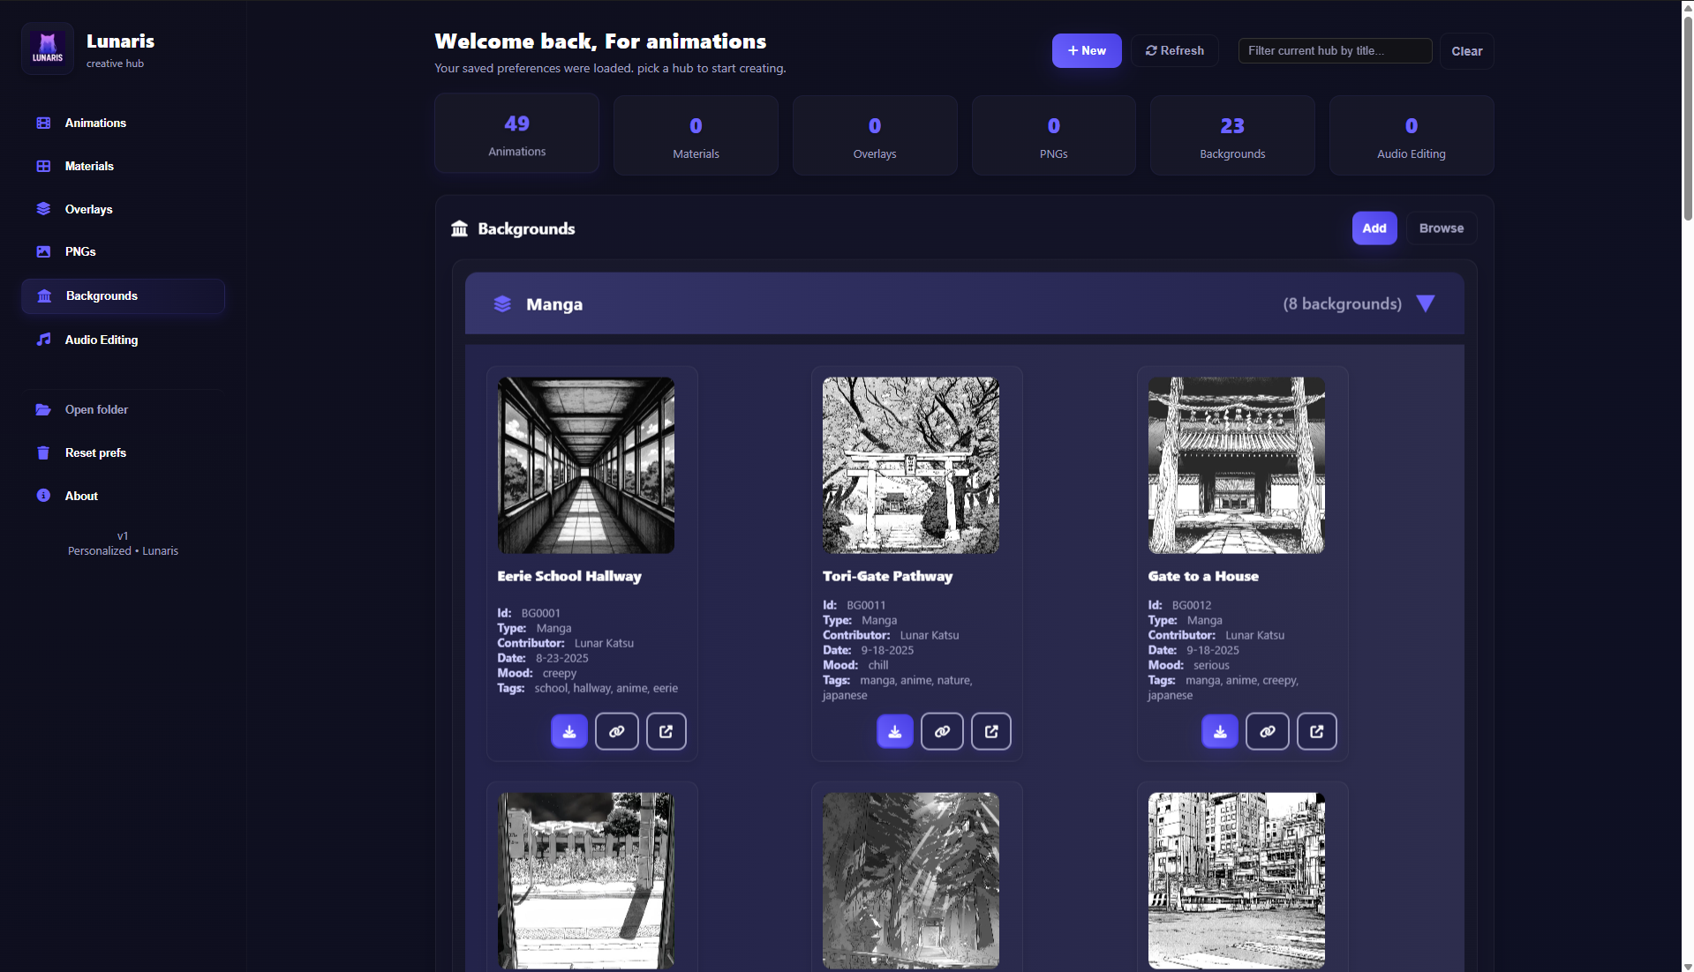Open the project folder

pyautogui.click(x=97, y=409)
